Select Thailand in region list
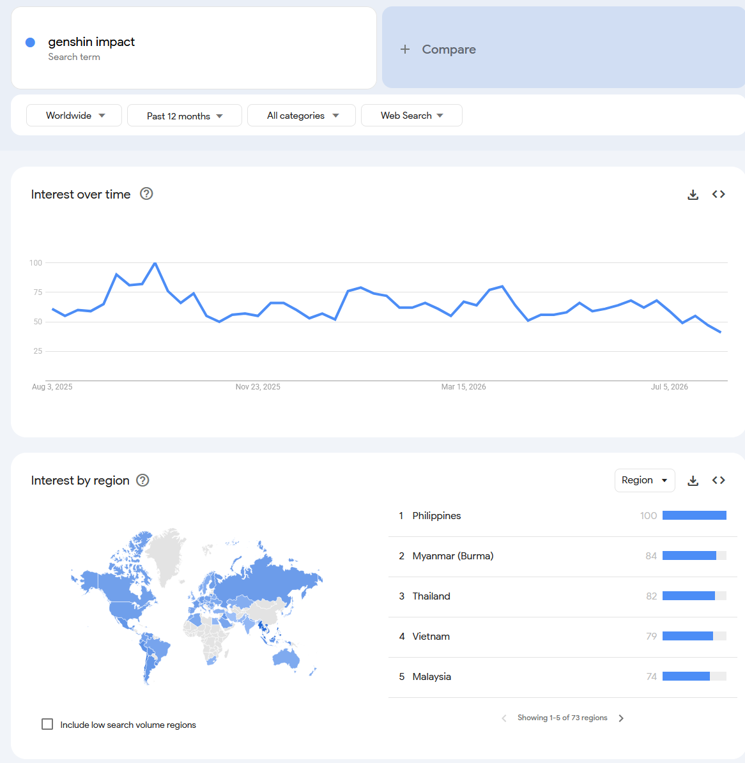The height and width of the screenshot is (763, 745). pos(562,596)
